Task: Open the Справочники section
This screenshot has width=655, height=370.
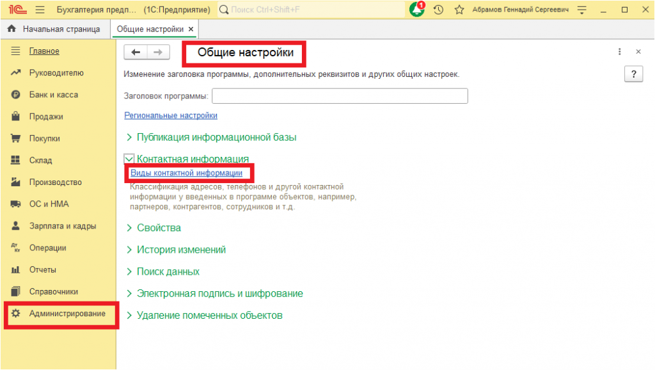Action: (54, 291)
